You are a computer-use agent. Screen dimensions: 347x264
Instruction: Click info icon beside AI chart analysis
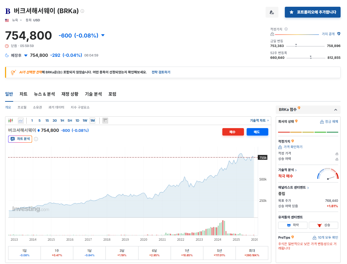coord(36,139)
